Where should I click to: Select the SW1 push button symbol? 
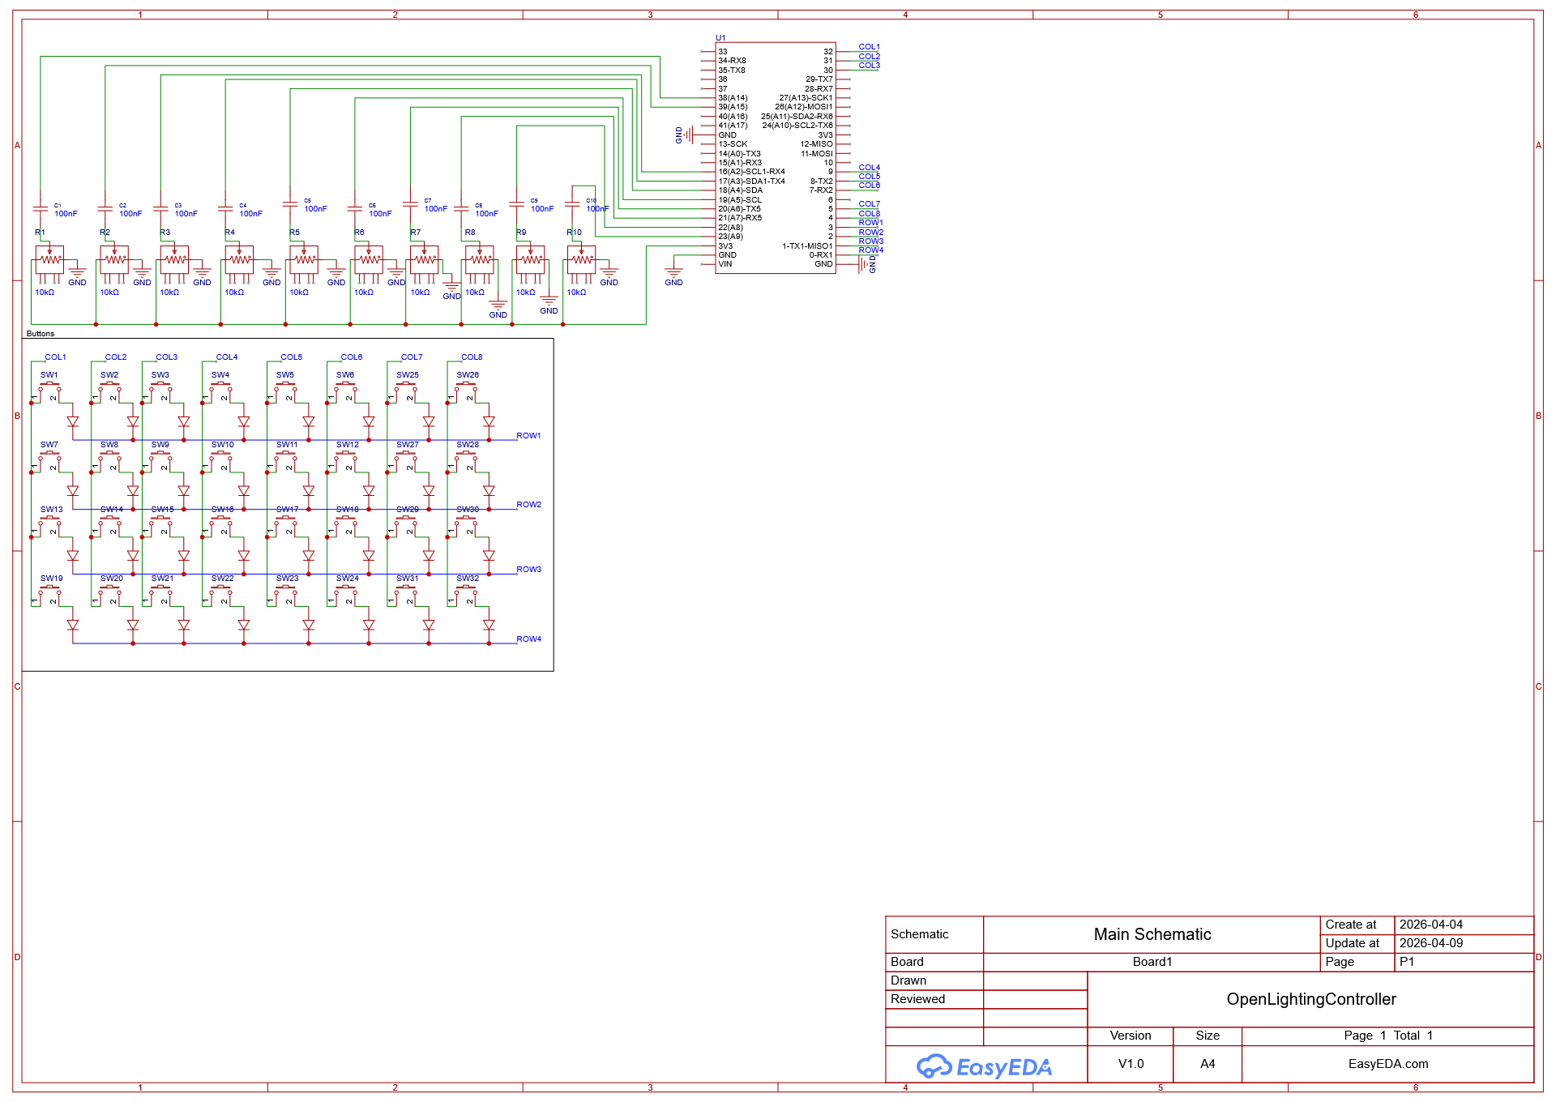[49, 393]
